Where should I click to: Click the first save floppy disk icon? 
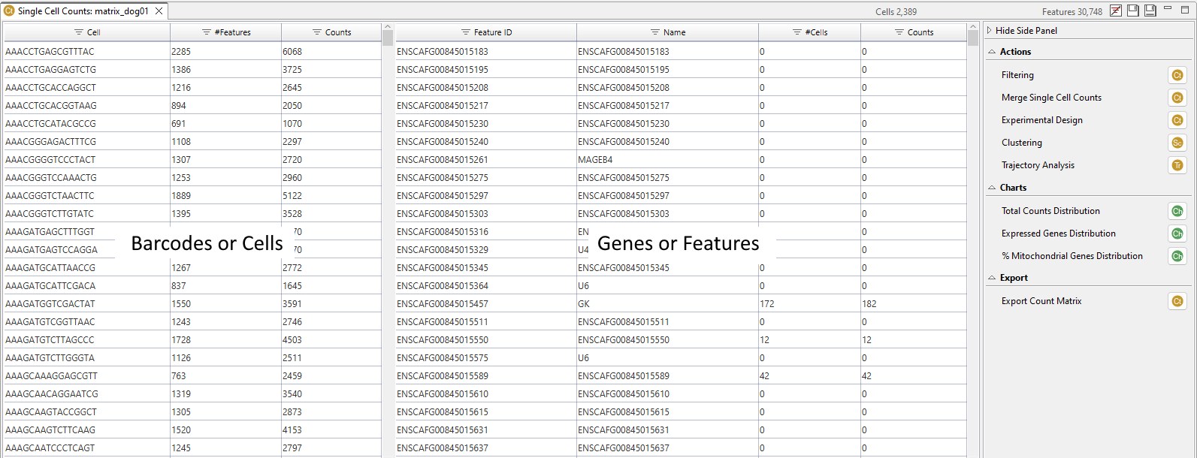[1133, 11]
